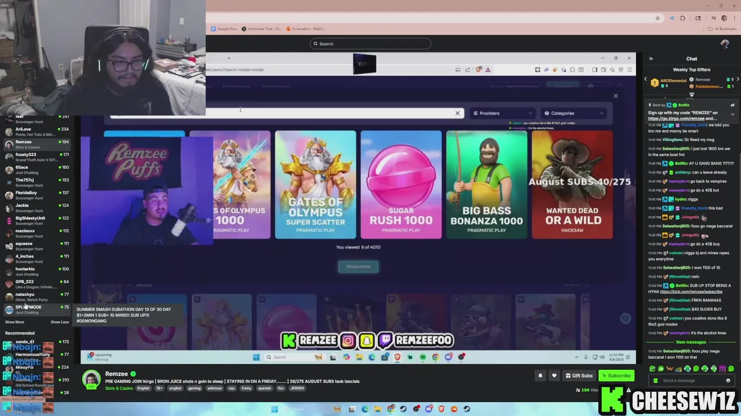Screen dimensions: 741x416
Task: Click the green Subscribe button
Action: click(616, 376)
